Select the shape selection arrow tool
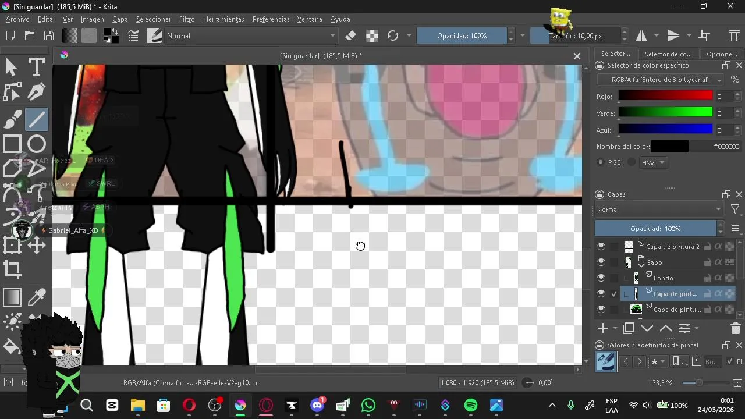The width and height of the screenshot is (745, 419). 12,68
